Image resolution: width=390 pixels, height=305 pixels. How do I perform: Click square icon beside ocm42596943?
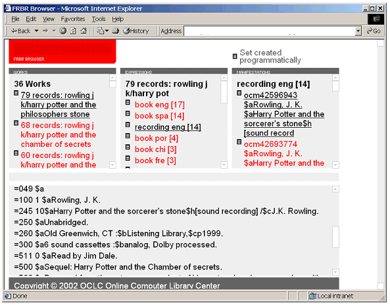tap(239, 93)
